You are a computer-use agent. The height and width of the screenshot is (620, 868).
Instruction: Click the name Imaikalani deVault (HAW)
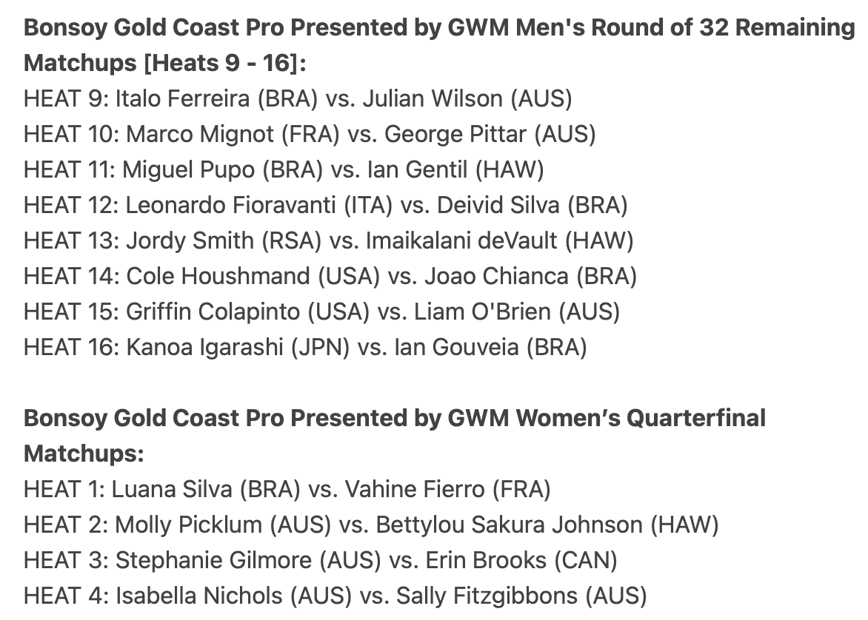coord(500,240)
